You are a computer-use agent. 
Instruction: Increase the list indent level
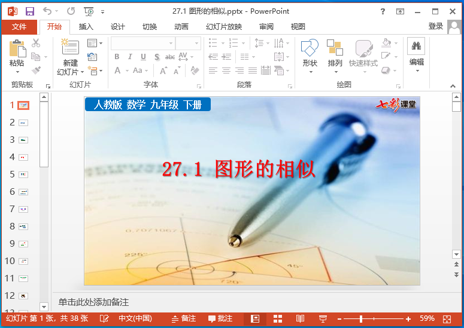pos(227,57)
